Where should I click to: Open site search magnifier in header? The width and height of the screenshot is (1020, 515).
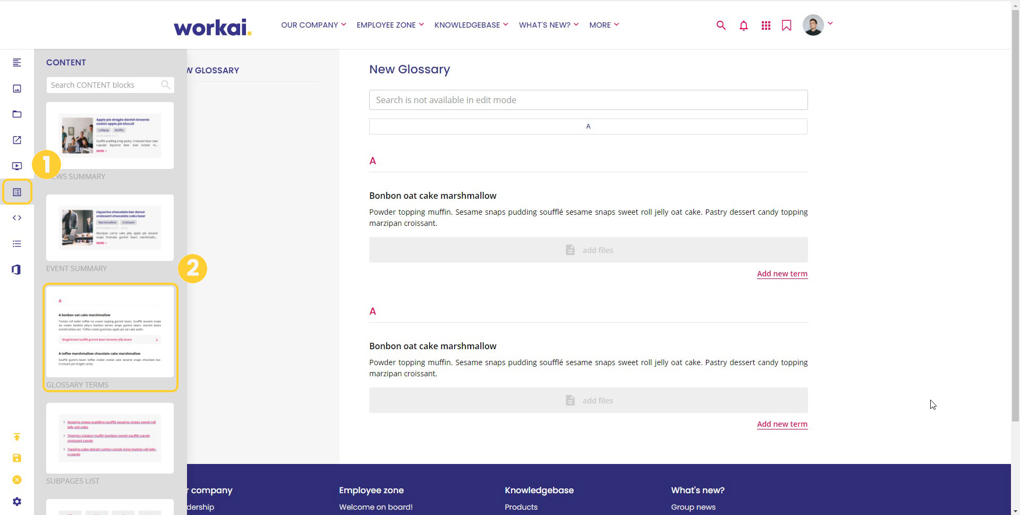pos(721,25)
